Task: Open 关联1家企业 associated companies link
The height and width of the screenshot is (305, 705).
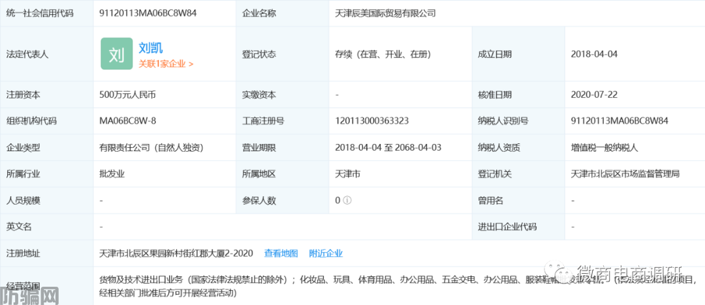Action: [166, 64]
